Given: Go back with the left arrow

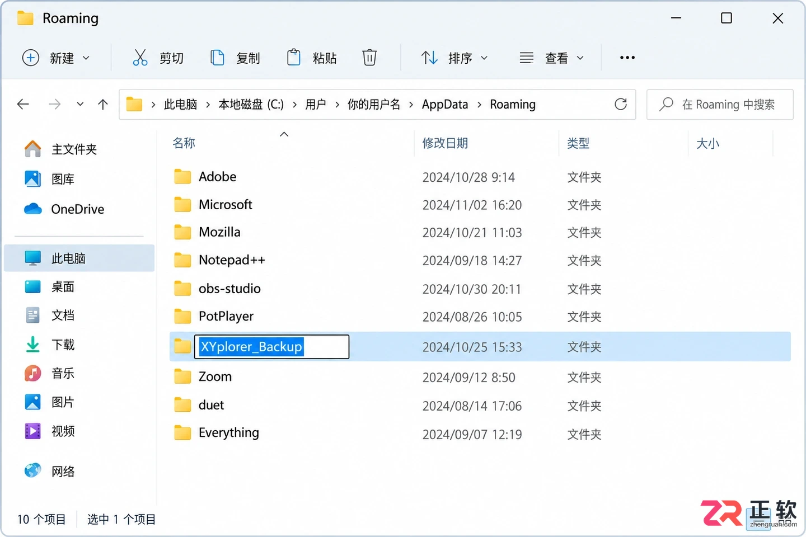Looking at the screenshot, I should (x=23, y=104).
